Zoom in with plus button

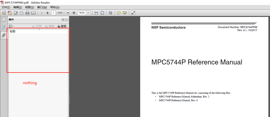tap(74, 13)
